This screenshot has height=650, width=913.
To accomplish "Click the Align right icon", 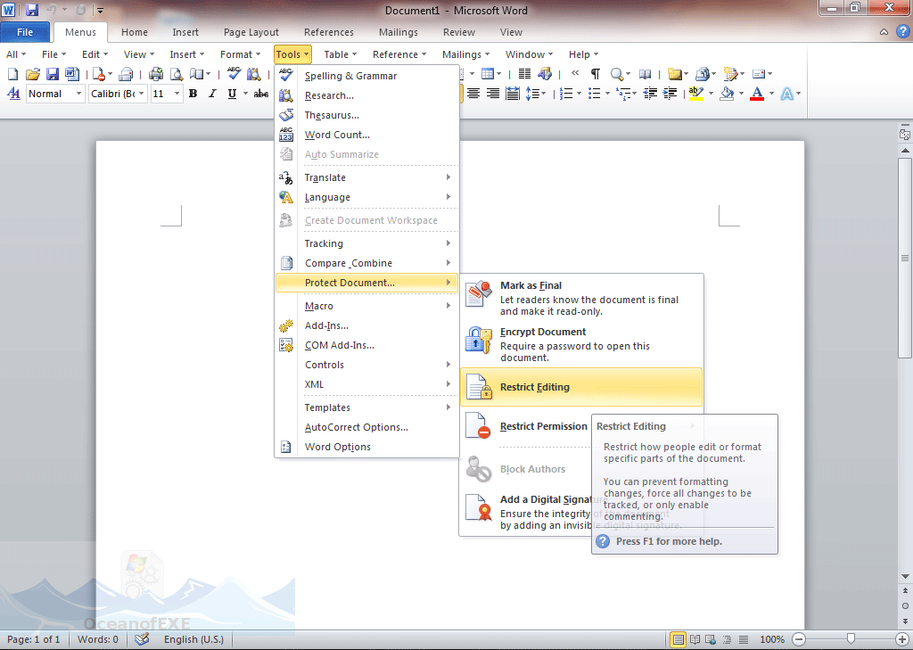I will (x=492, y=94).
